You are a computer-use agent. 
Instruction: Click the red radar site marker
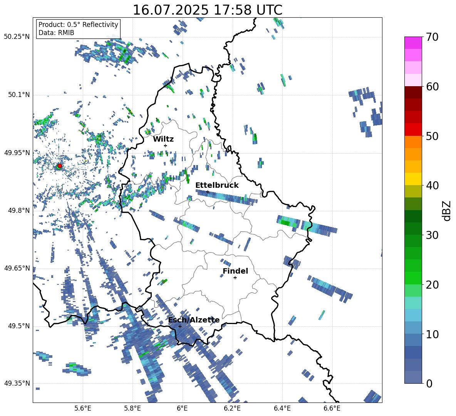[60, 166]
